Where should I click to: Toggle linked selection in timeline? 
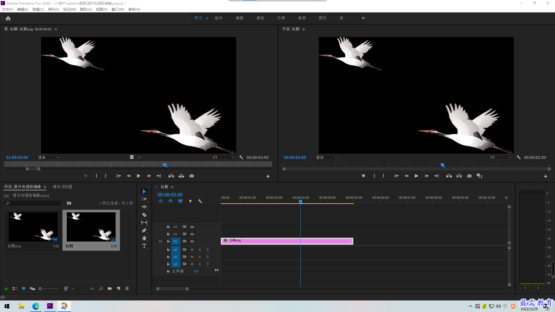coord(180,201)
